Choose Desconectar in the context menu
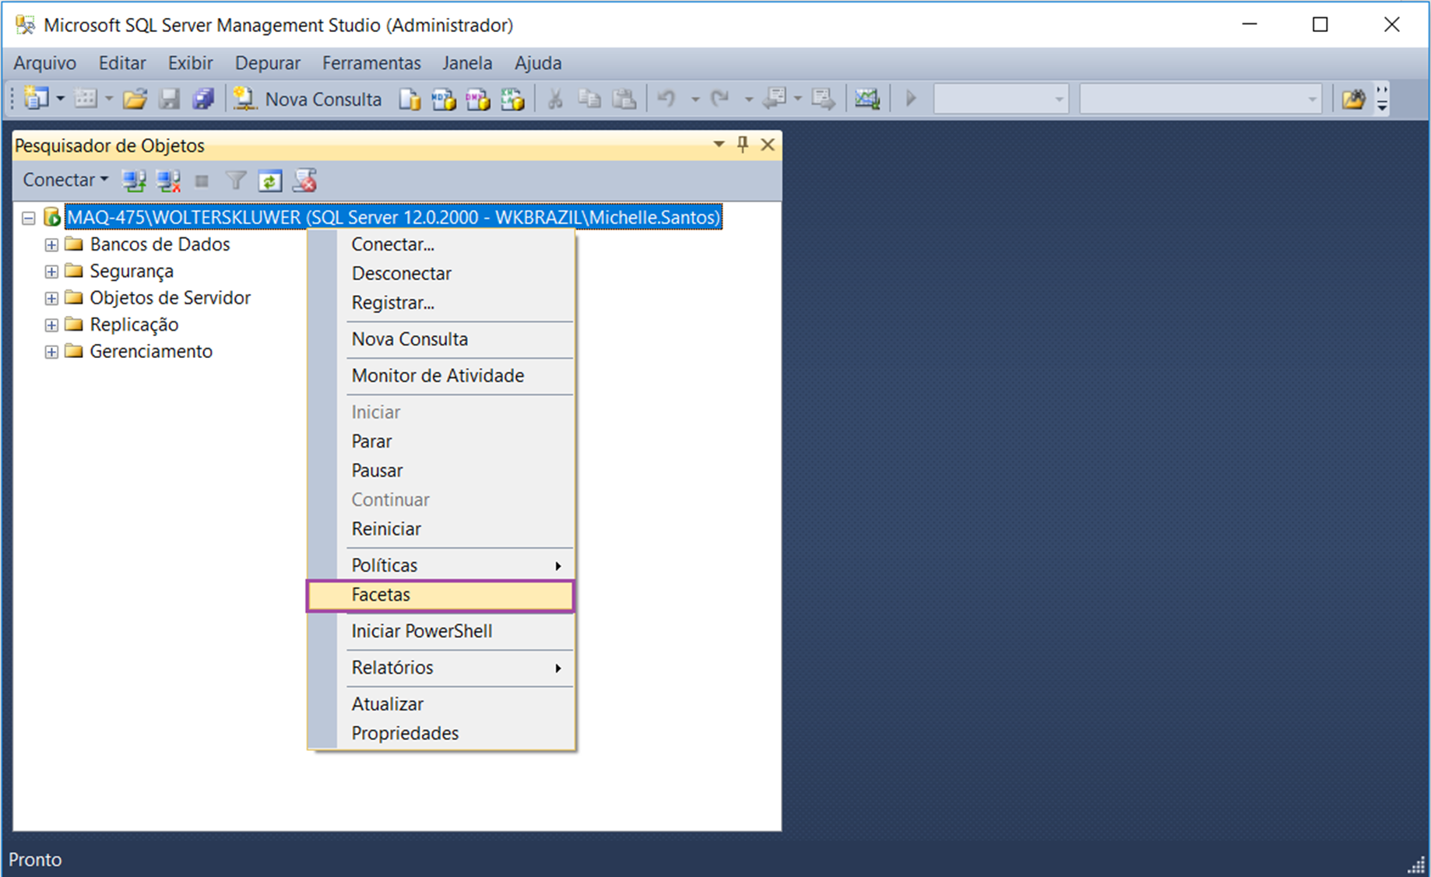The height and width of the screenshot is (877, 1431). (x=441, y=274)
